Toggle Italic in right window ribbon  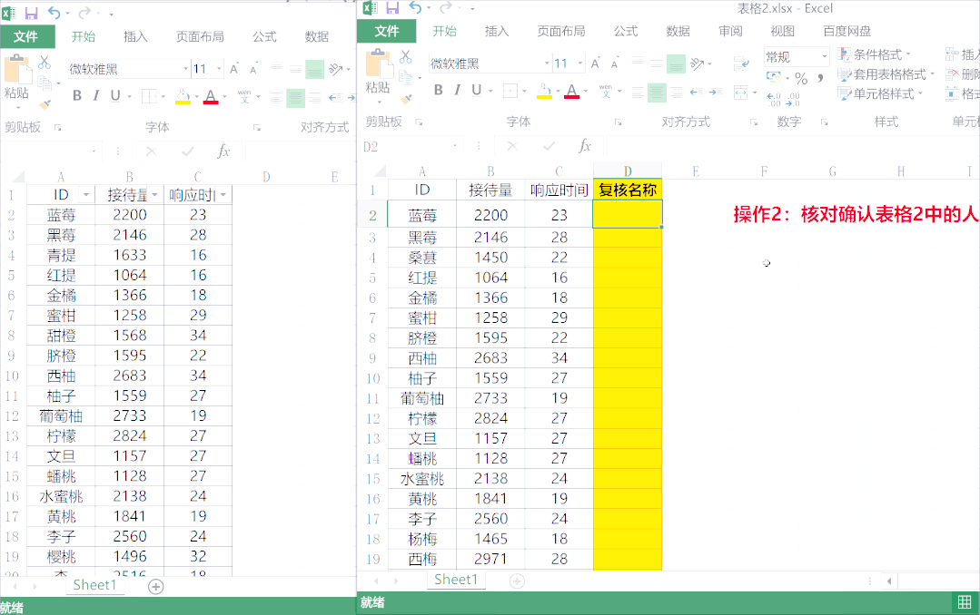click(458, 91)
